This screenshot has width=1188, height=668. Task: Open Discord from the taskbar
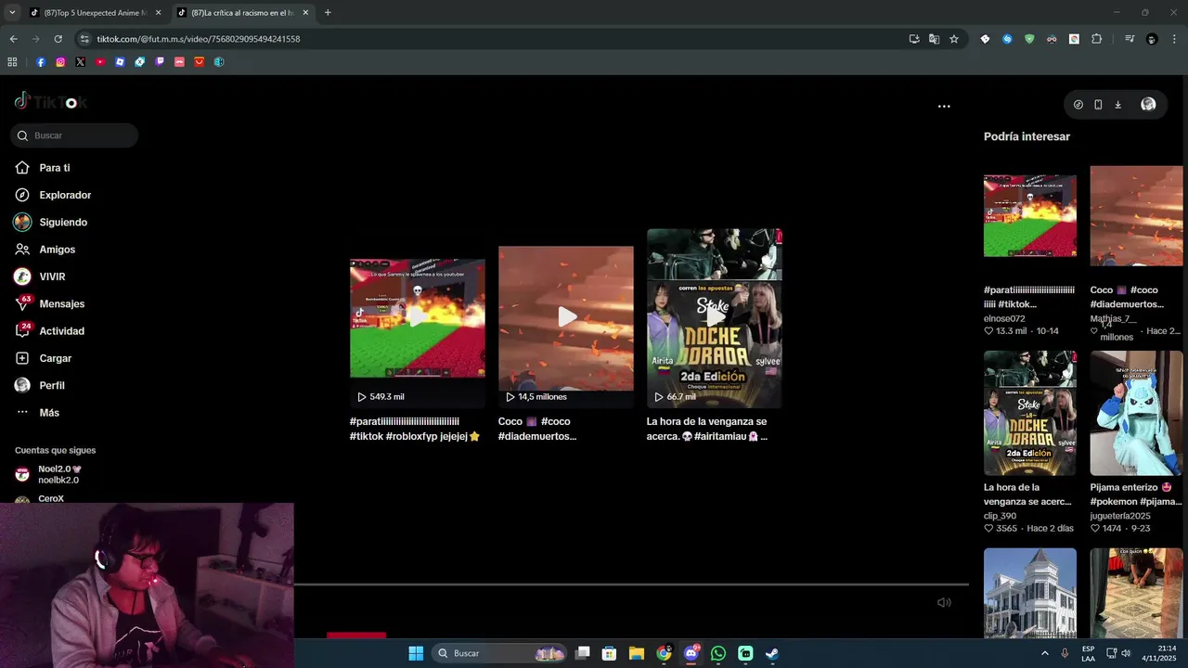691,653
